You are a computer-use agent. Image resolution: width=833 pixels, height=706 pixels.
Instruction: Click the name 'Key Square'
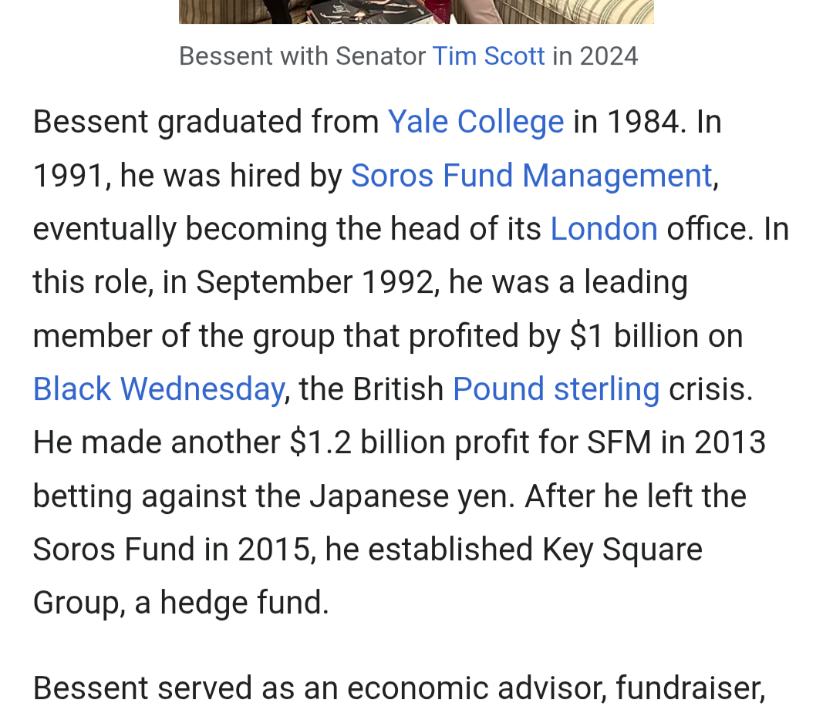(622, 550)
